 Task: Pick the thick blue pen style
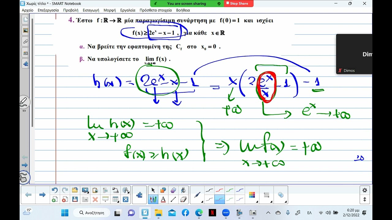[x=240, y=190]
